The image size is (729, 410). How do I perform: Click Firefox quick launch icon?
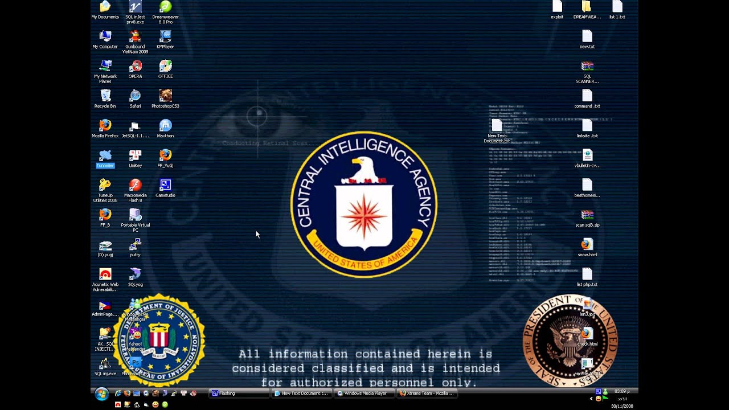coord(127,393)
